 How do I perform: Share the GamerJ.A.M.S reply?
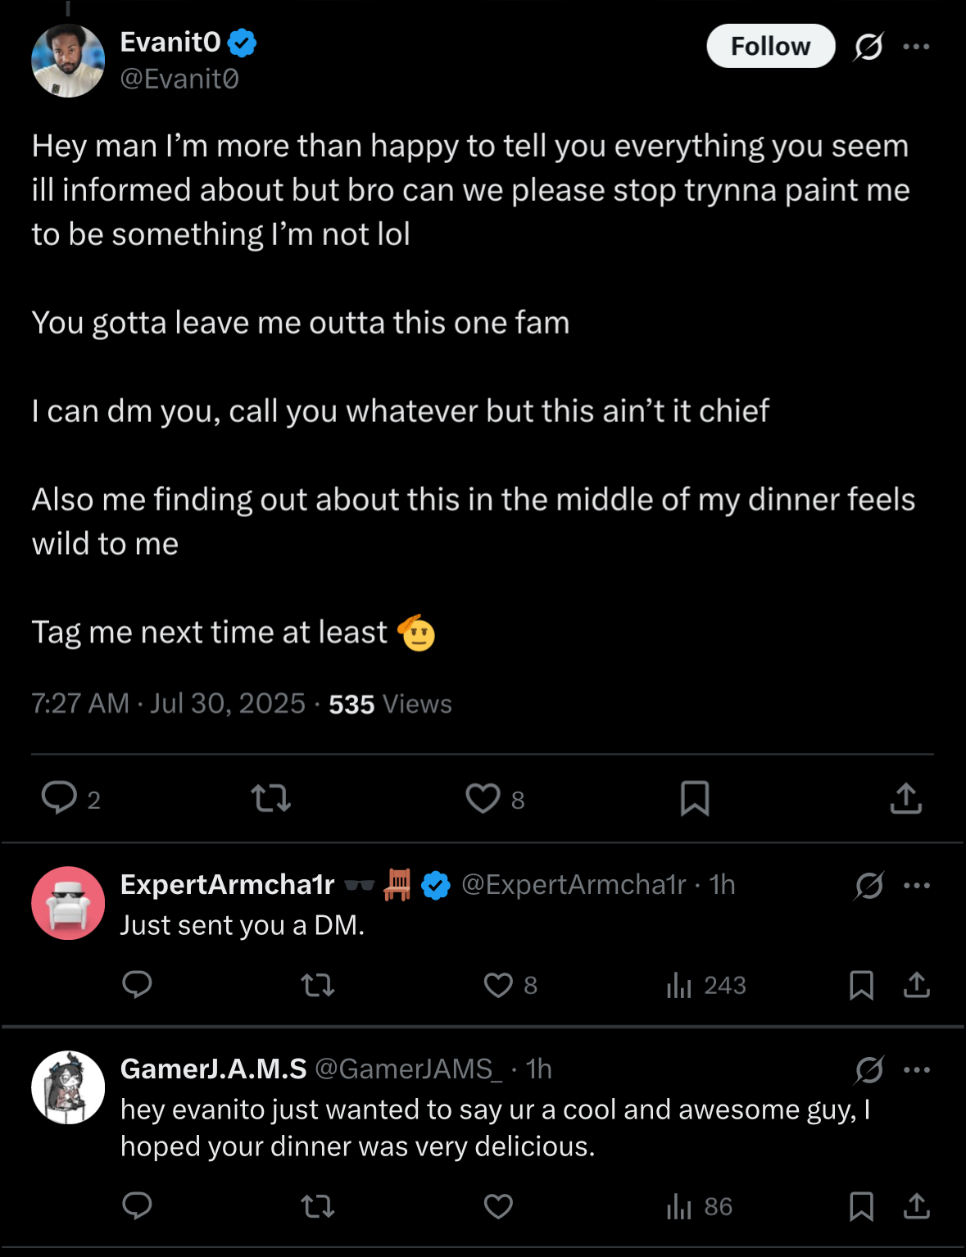click(916, 1206)
